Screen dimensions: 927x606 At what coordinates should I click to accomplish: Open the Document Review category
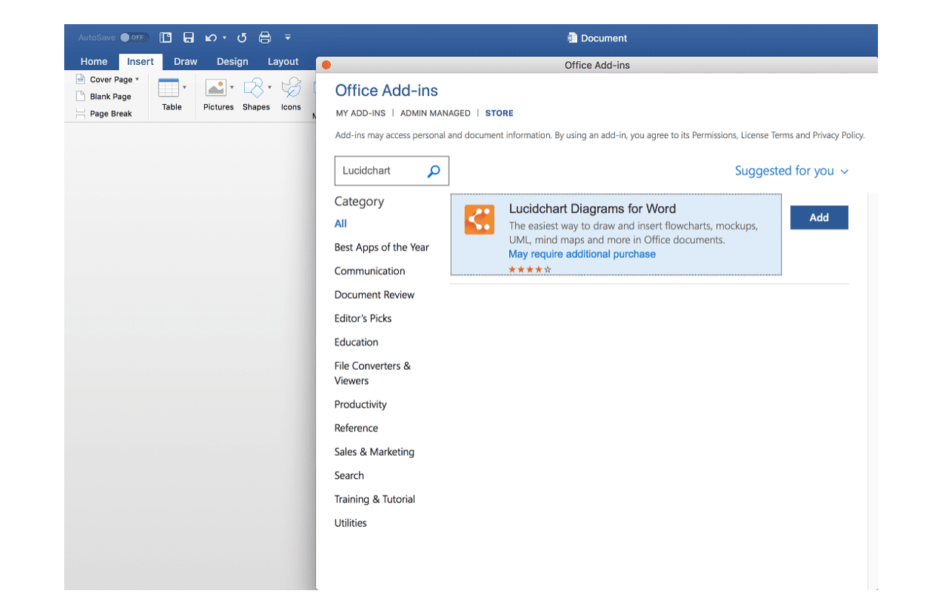coord(375,295)
